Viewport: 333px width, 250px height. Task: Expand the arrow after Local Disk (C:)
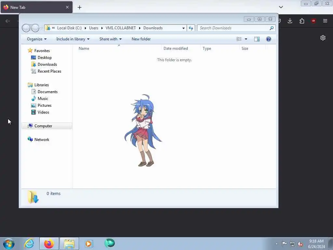(x=86, y=28)
